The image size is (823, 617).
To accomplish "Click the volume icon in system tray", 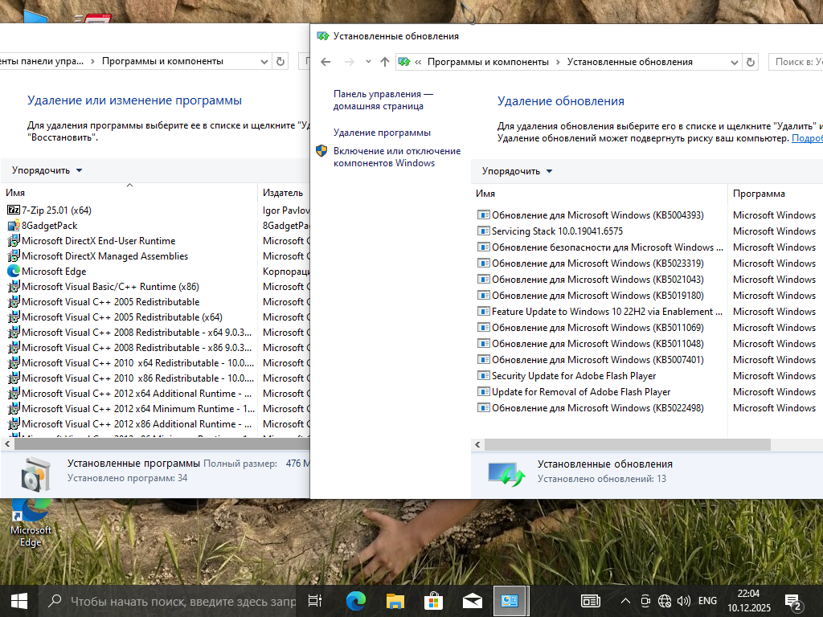I will (x=684, y=600).
